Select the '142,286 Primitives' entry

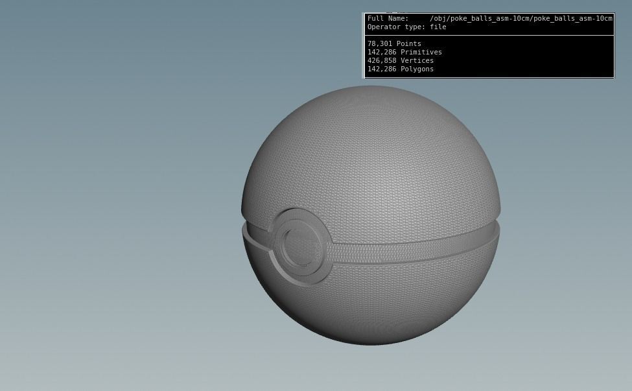tap(404, 52)
